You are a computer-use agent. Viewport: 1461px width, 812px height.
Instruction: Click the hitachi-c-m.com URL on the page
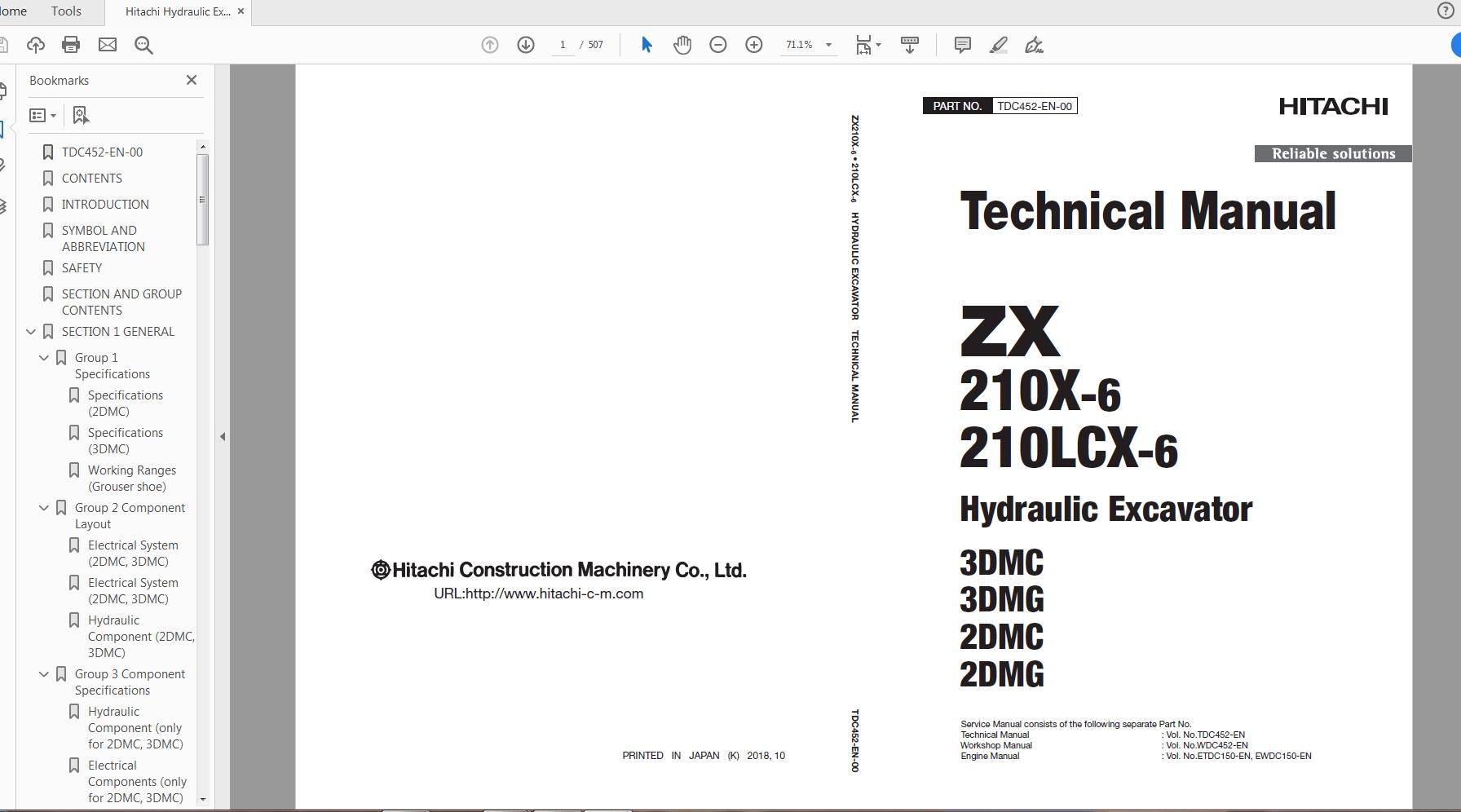539,594
